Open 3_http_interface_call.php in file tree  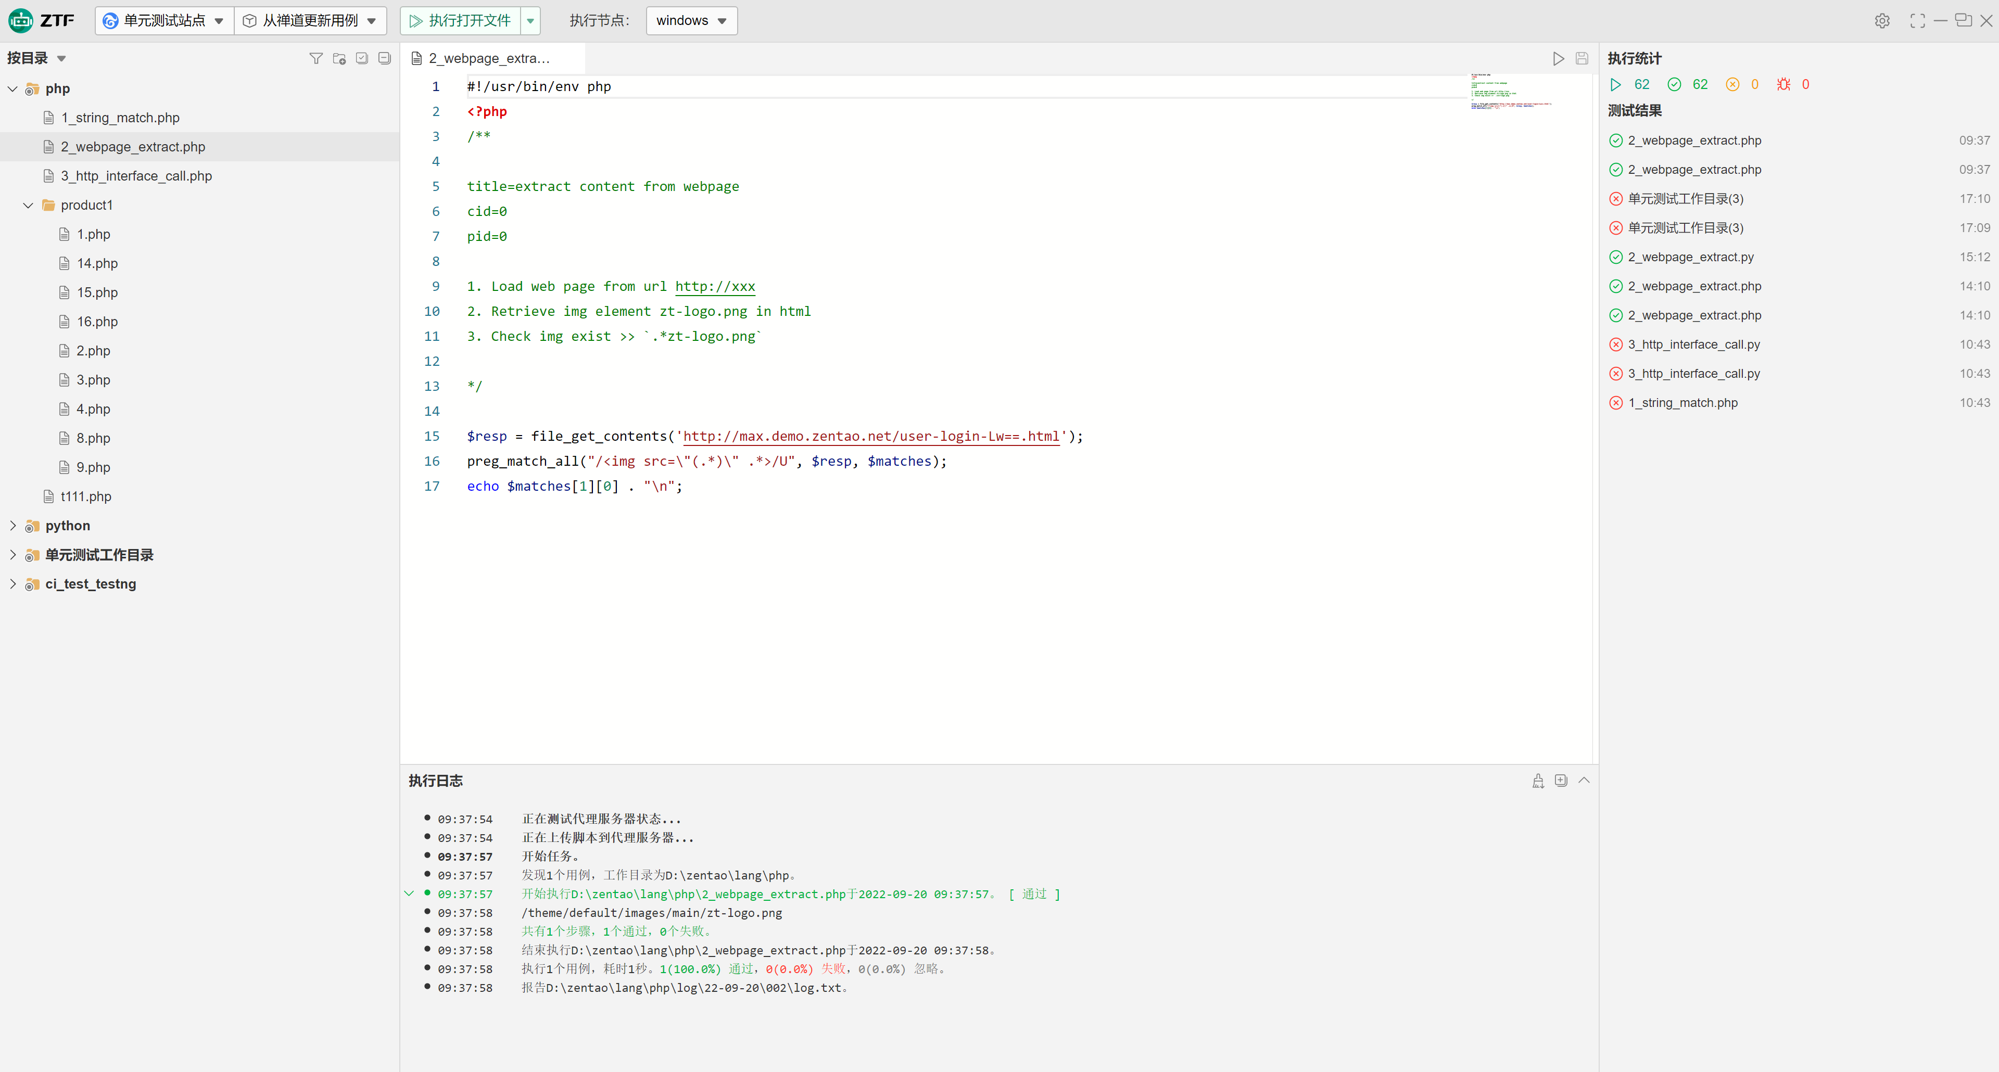[136, 176]
